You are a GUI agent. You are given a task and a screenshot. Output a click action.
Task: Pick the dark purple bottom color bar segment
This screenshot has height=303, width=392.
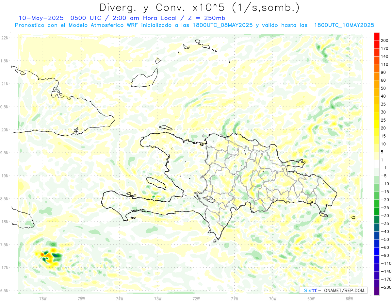[x=377, y=291]
